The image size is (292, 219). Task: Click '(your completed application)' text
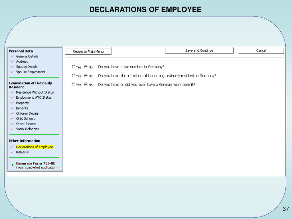pos(37,167)
